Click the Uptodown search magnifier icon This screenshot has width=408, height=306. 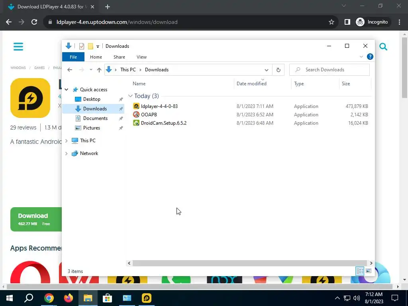[x=383, y=47]
